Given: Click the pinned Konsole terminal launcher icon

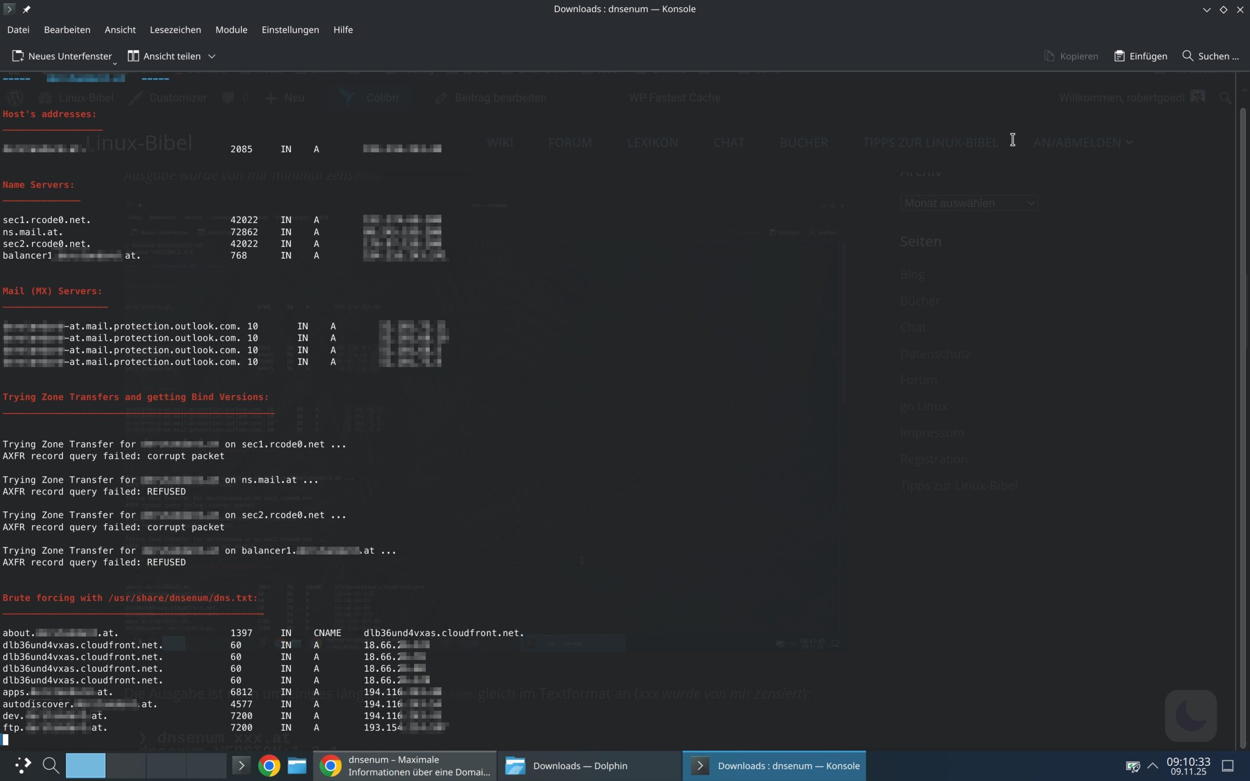Looking at the screenshot, I should click(241, 765).
